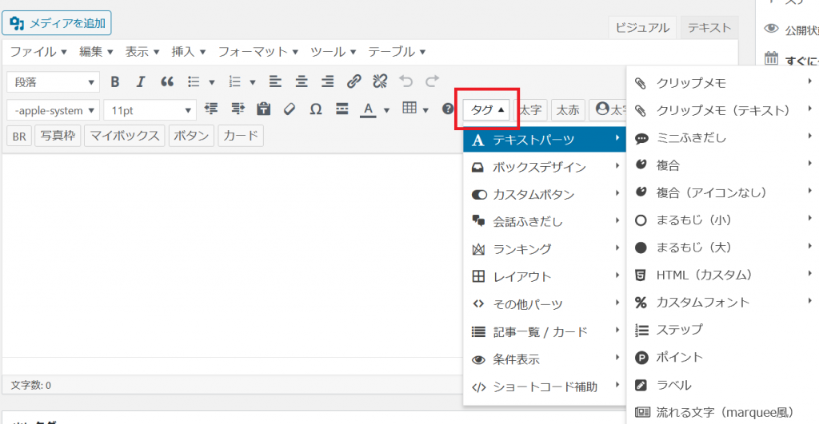Remove link with the unlink icon

[380, 81]
